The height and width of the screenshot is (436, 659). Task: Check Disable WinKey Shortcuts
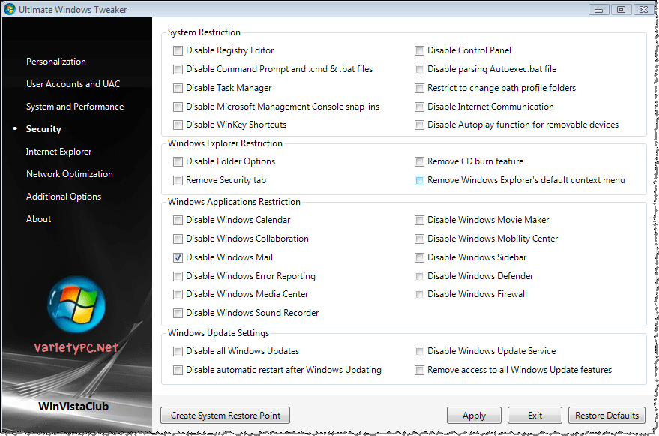coord(178,125)
